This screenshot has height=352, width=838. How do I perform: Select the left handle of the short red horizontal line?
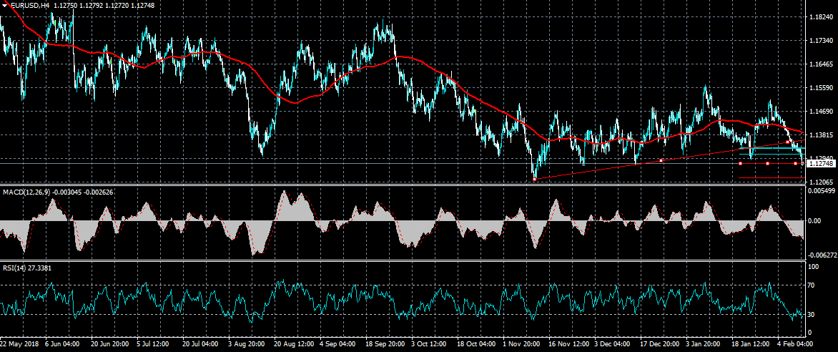pyautogui.click(x=740, y=163)
